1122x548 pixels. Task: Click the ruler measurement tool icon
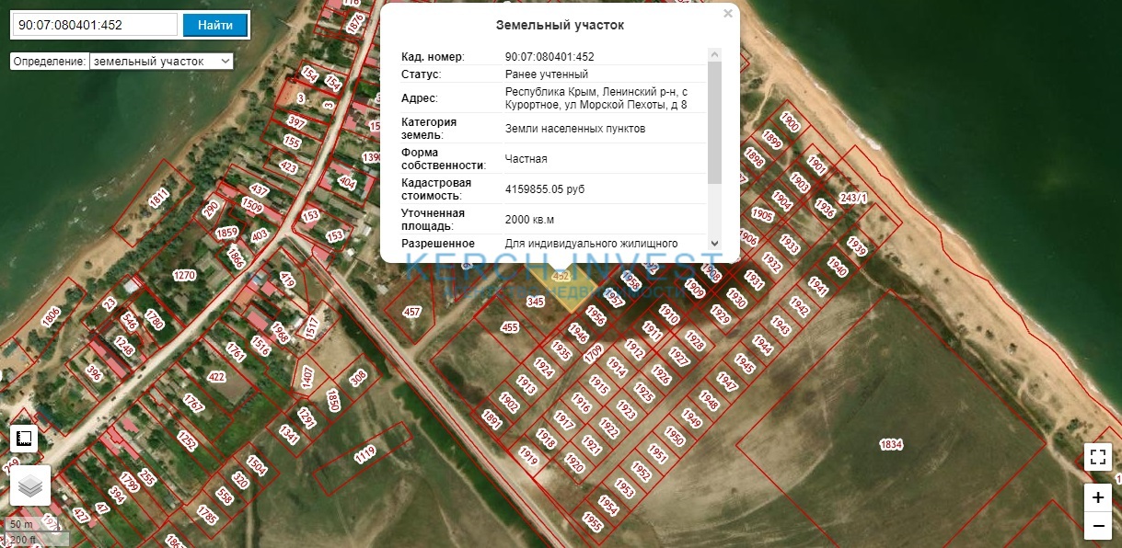pyautogui.click(x=25, y=439)
